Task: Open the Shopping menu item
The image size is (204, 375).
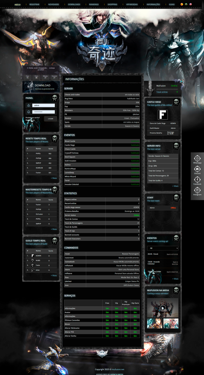Action: tap(112, 4)
